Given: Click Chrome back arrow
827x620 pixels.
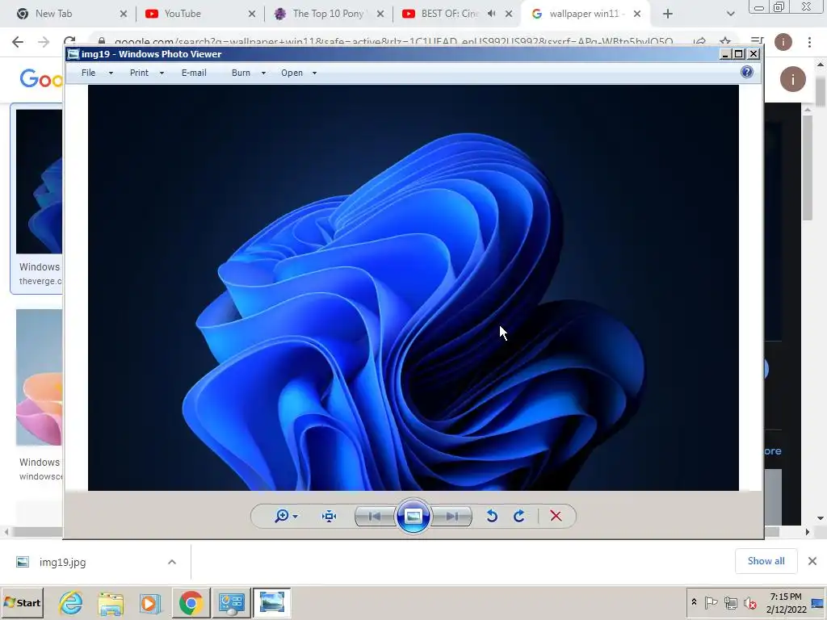Looking at the screenshot, I should pos(18,42).
